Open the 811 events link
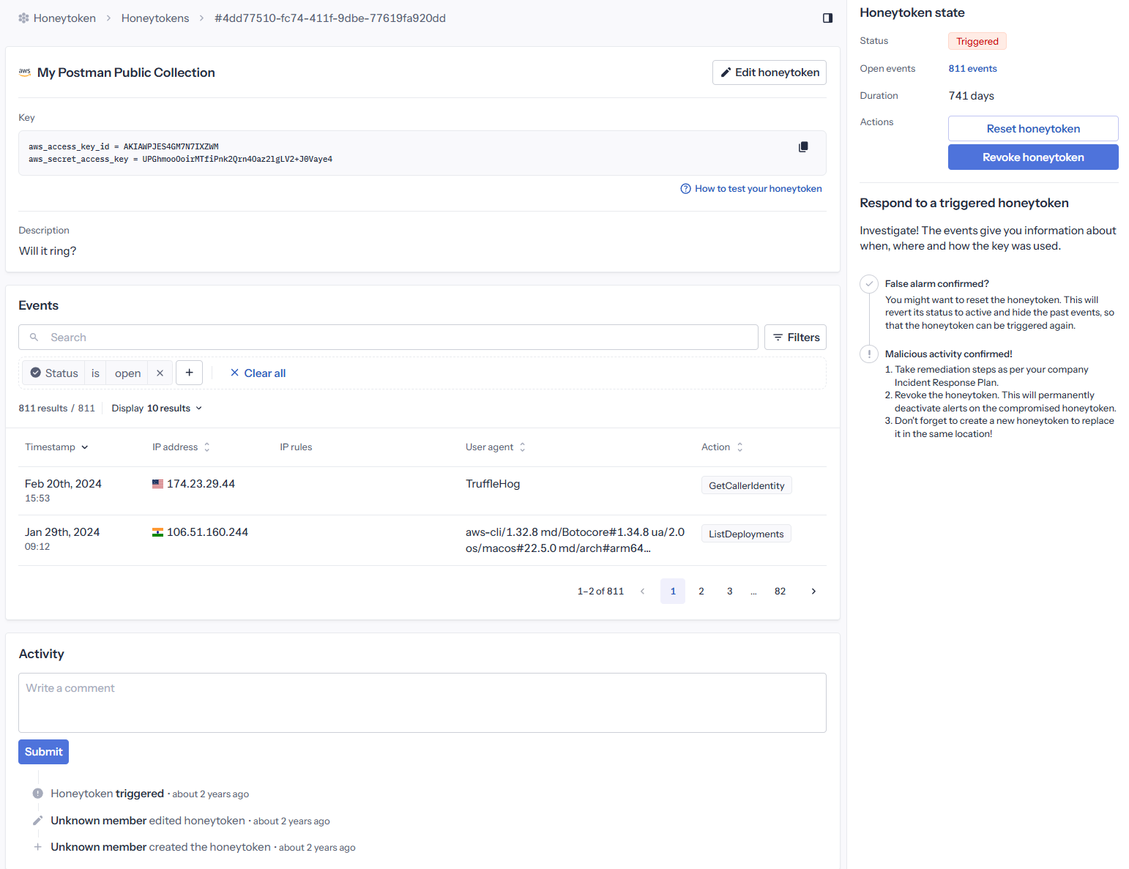 (x=972, y=69)
